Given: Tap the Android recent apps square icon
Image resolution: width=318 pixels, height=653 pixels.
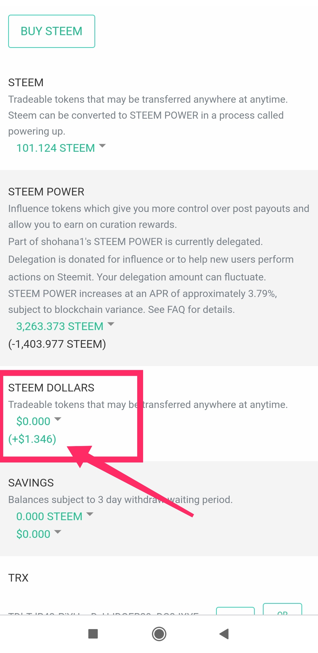Looking at the screenshot, I should click(x=93, y=634).
